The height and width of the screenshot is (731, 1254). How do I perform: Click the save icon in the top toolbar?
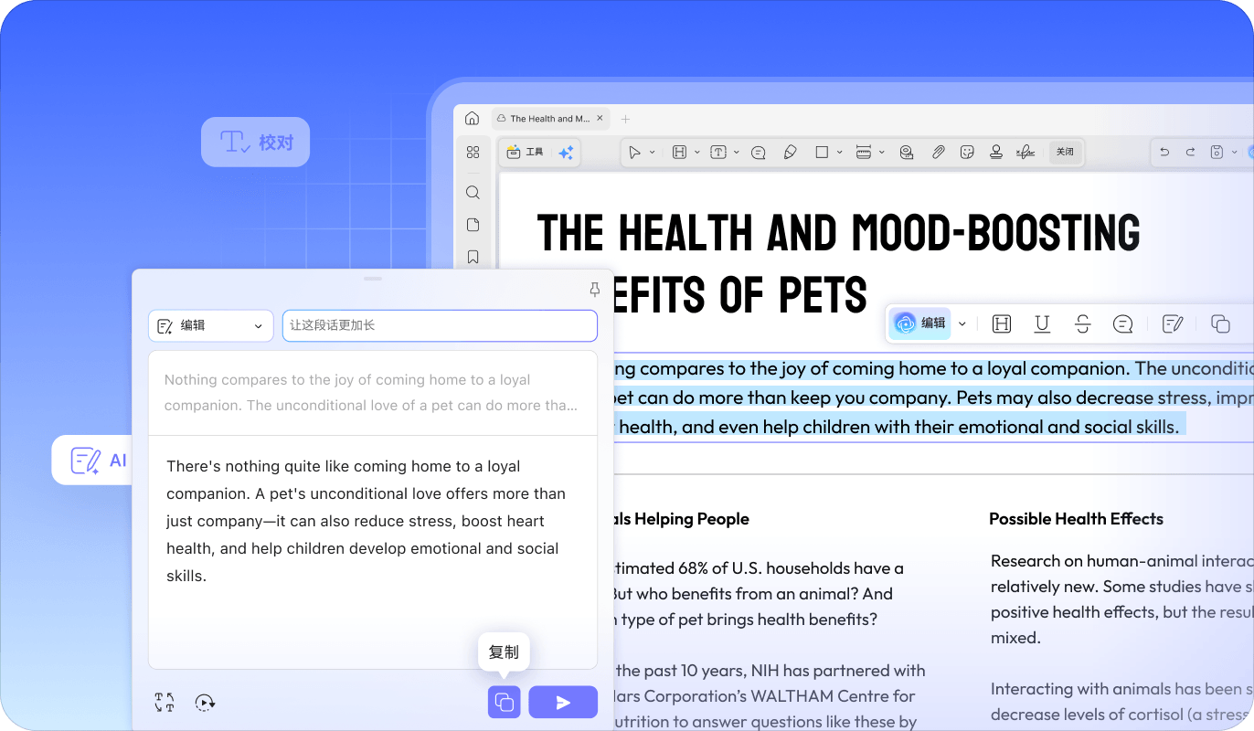1216,153
